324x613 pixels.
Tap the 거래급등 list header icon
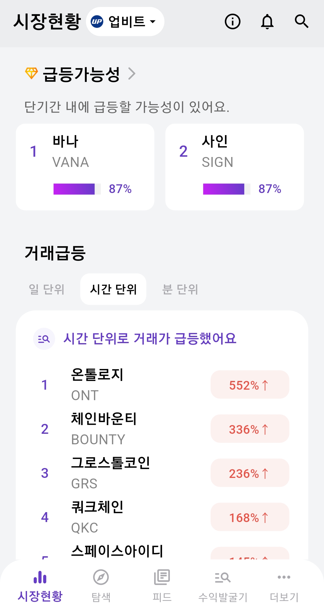point(44,339)
